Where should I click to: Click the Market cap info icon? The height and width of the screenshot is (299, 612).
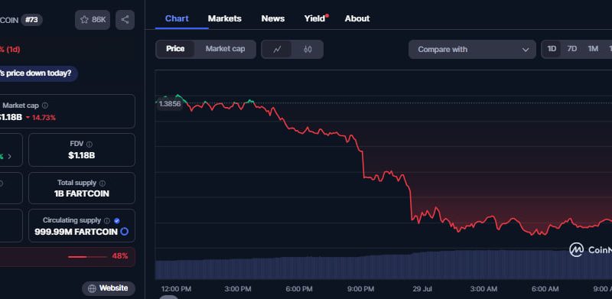tap(45, 106)
